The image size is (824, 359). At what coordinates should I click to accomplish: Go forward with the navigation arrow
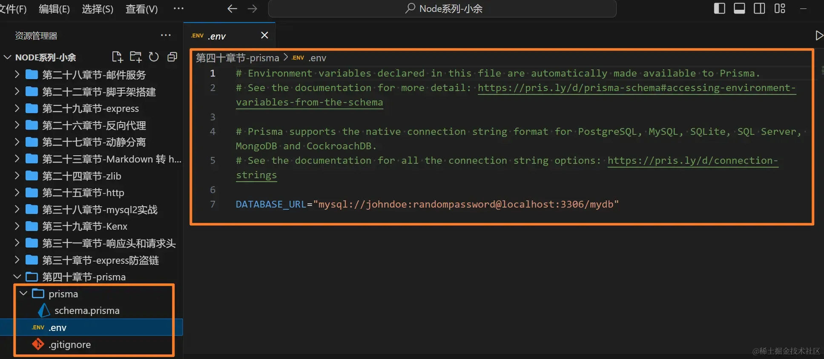tap(253, 9)
